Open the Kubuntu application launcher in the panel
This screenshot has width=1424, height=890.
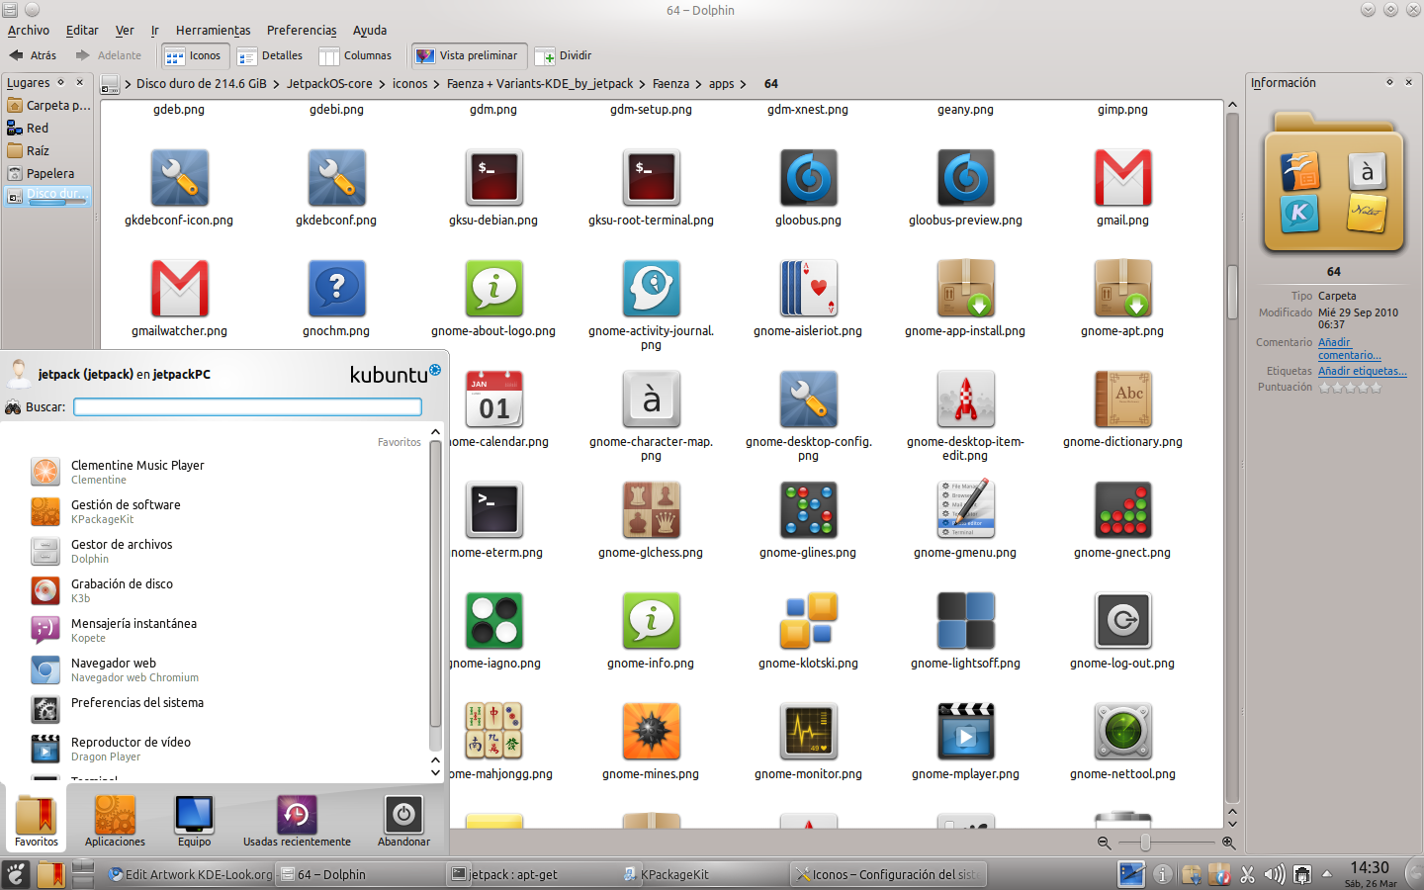(x=16, y=874)
